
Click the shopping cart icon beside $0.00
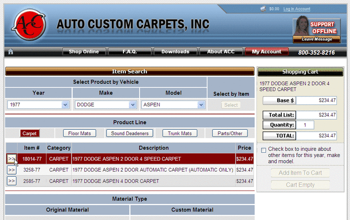click(x=263, y=9)
